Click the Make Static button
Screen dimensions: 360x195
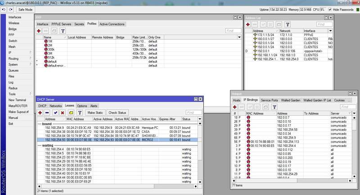(x=95, y=113)
